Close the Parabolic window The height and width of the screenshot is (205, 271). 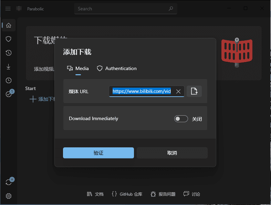point(262,8)
